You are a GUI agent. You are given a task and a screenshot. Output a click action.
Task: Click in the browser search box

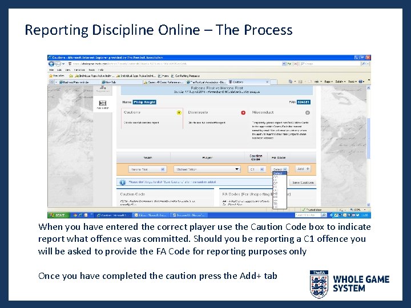tap(331, 64)
